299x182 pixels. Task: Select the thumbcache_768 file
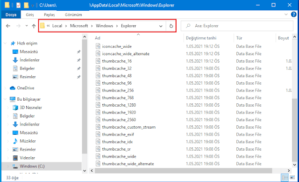(x=118, y=98)
